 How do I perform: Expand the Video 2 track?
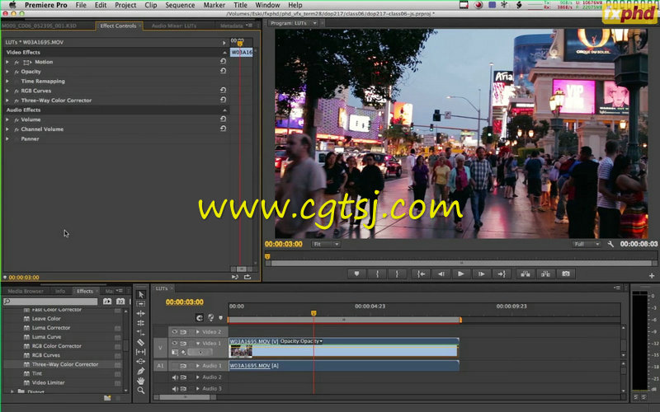click(x=198, y=332)
